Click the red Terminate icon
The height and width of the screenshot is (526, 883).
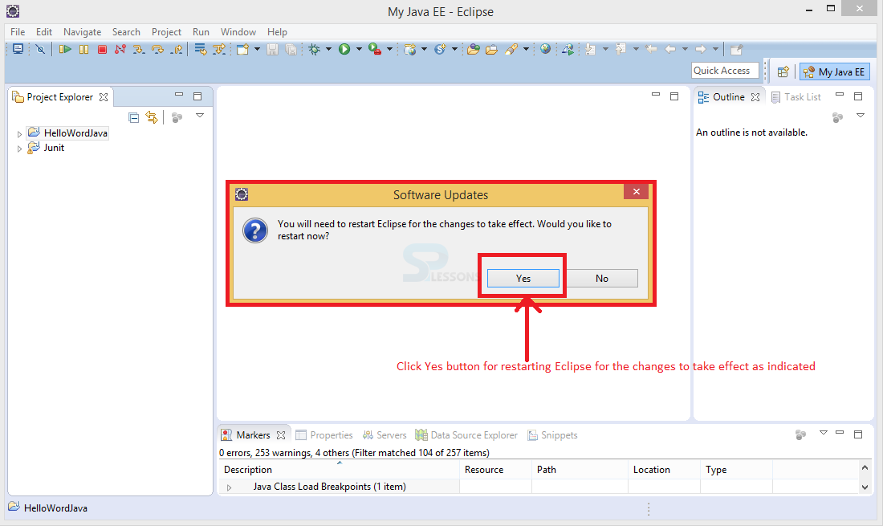(102, 50)
